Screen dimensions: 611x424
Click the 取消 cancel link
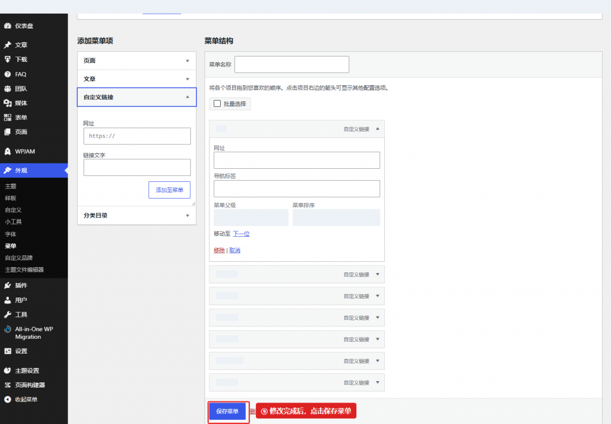[x=234, y=250]
